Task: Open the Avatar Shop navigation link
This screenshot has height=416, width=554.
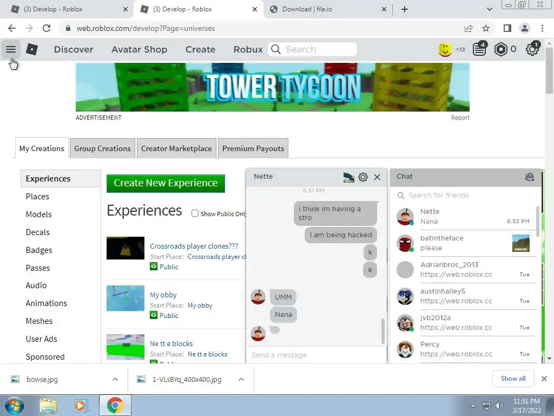Action: (139, 49)
